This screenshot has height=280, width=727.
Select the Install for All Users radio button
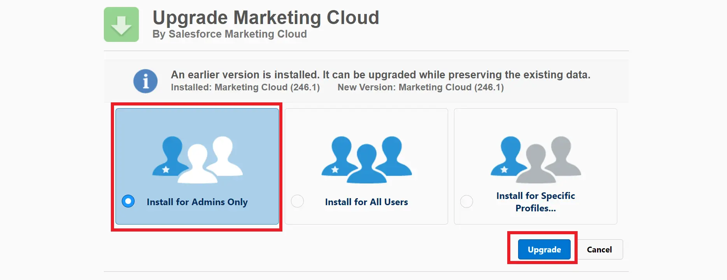click(x=298, y=201)
